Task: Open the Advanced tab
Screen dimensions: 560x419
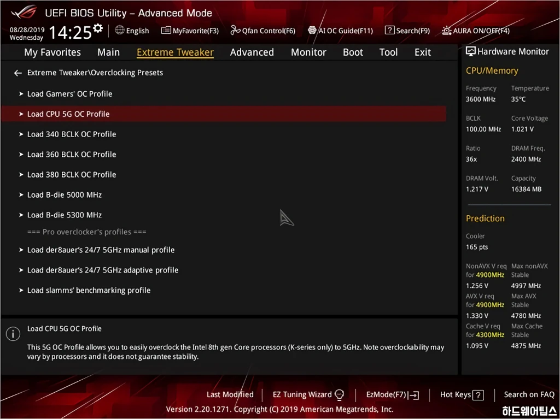Action: click(252, 52)
